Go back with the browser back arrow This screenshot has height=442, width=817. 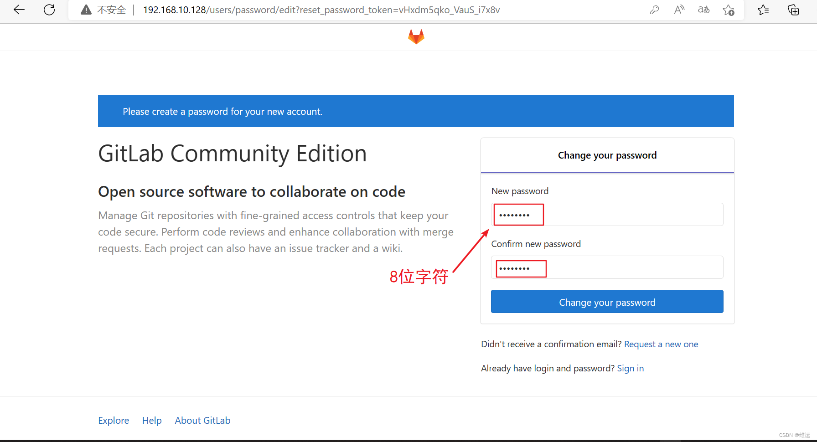click(19, 10)
